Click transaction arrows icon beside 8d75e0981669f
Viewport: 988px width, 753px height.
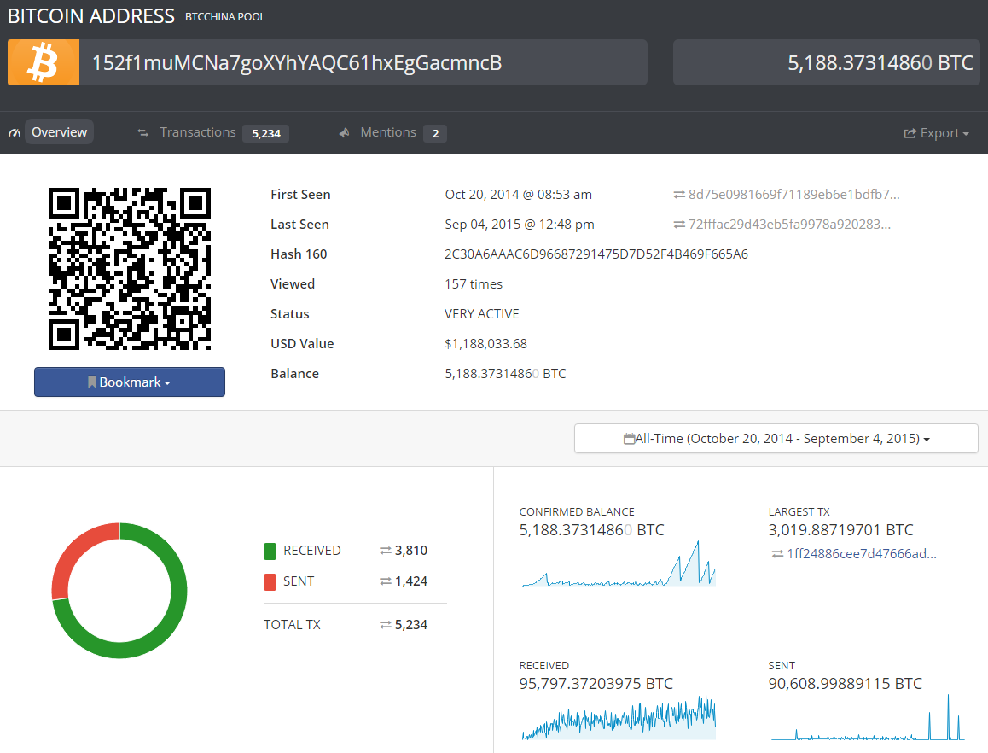[x=679, y=195]
